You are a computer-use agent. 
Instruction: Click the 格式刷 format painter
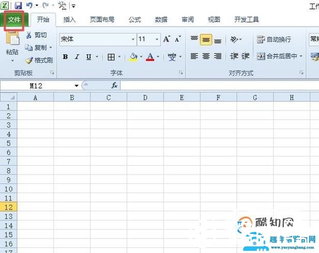pyautogui.click(x=39, y=60)
